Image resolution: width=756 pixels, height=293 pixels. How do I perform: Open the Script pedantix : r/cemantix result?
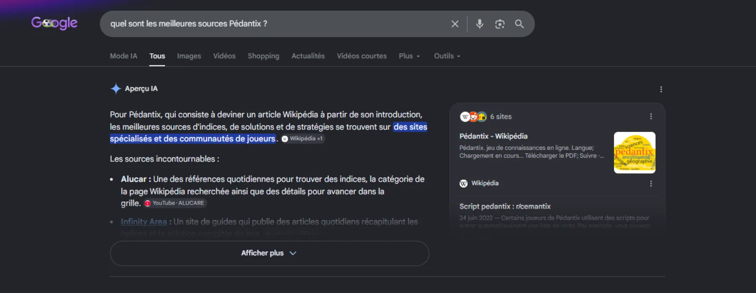click(x=505, y=206)
